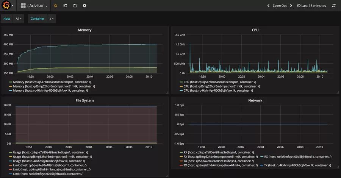Open the cAdvisor dashboard picker dropdown
This screenshot has width=341, height=178.
[x=34, y=6]
